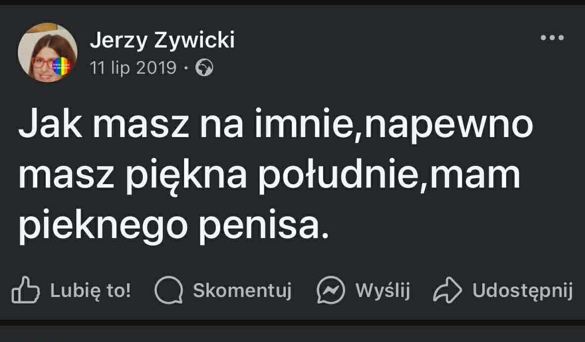This screenshot has width=585, height=342.
Task: Open Jerzy Zywicki's profile via name
Action: pyautogui.click(x=162, y=41)
